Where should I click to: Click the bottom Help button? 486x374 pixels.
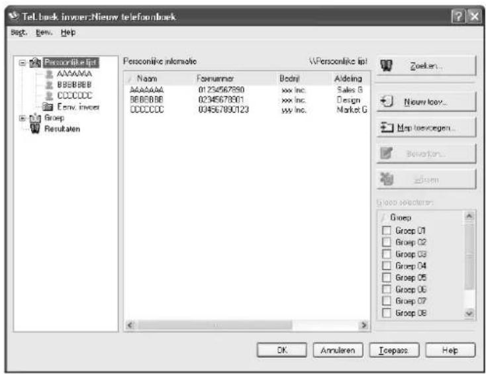450,350
